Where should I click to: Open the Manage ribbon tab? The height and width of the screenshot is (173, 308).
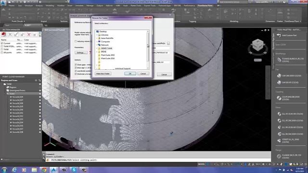90,6
